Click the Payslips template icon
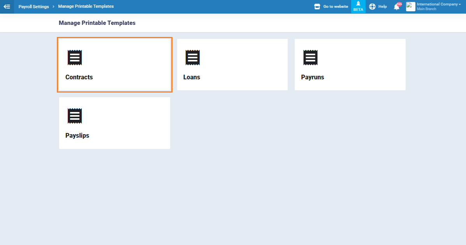The height and width of the screenshot is (245, 466). tap(75, 116)
